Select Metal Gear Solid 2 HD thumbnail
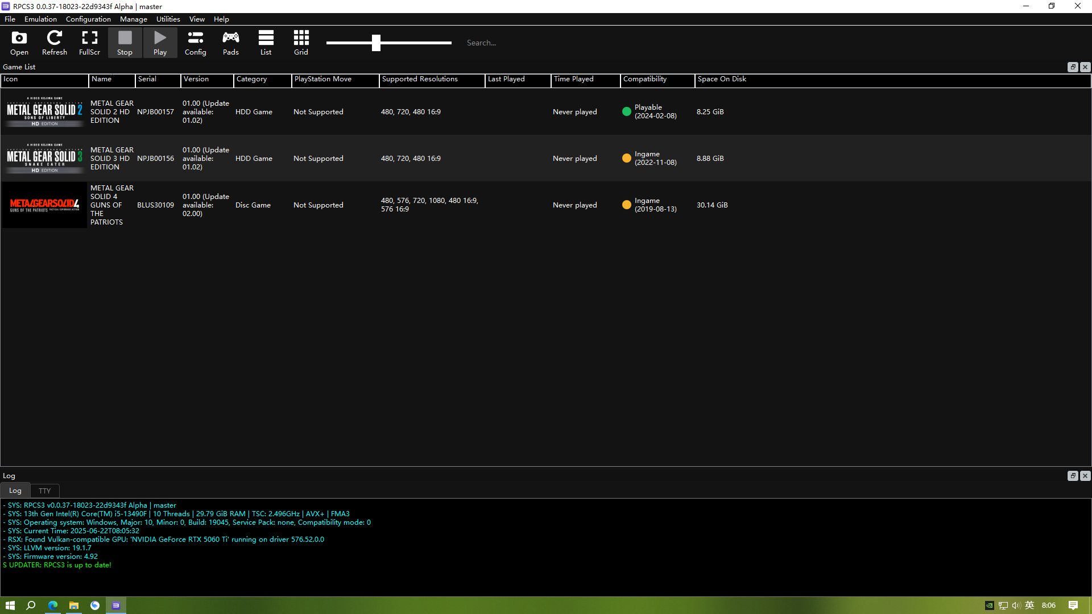This screenshot has width=1092, height=614. (44, 111)
